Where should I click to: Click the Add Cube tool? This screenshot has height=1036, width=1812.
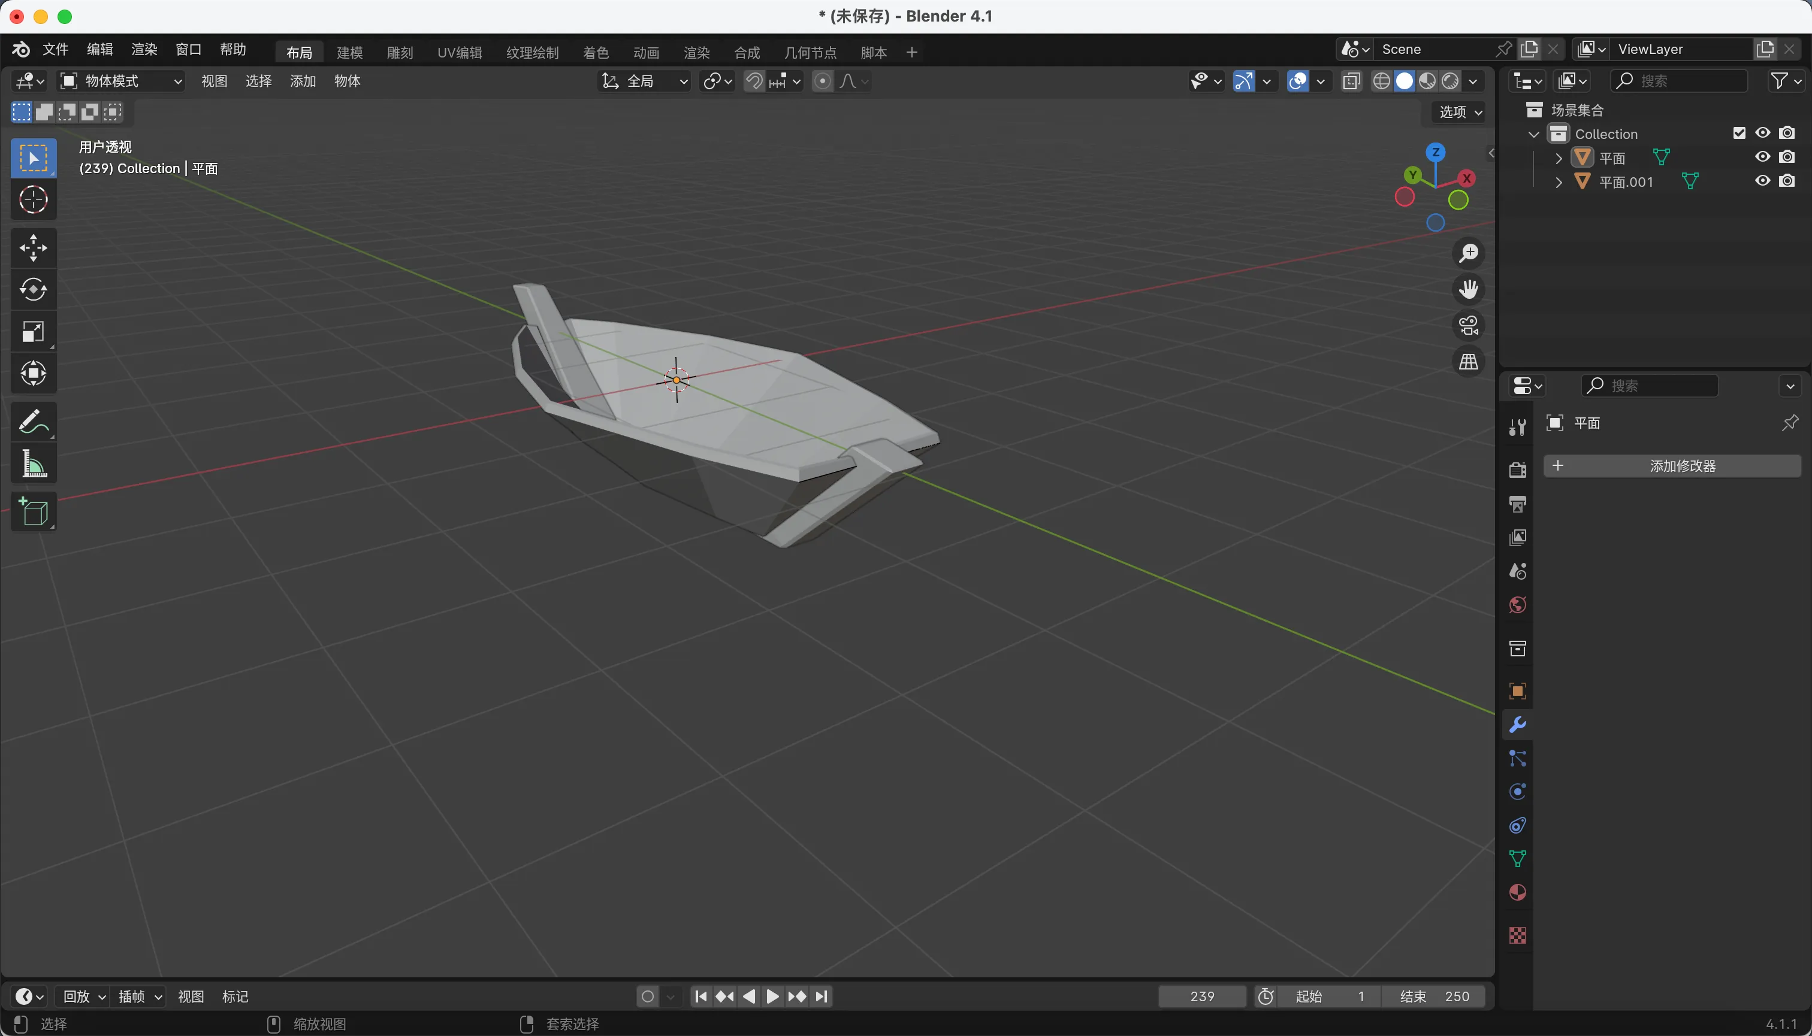point(33,511)
